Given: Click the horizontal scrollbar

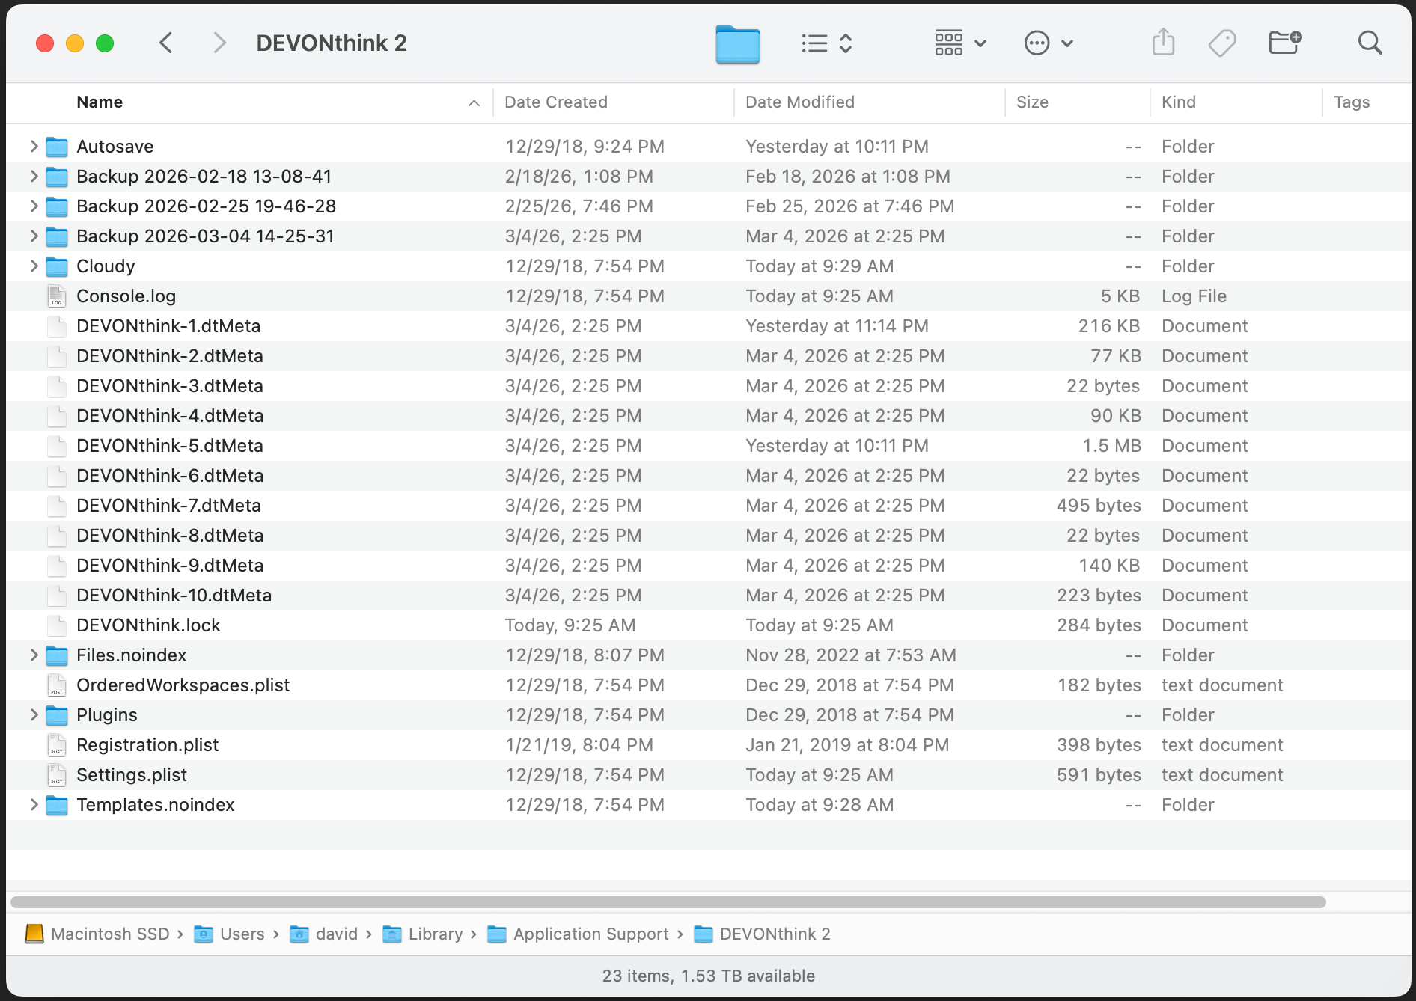Looking at the screenshot, I should (x=668, y=902).
